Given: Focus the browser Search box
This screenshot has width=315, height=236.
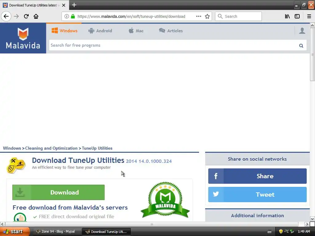Looking at the screenshot, I should 238,16.
